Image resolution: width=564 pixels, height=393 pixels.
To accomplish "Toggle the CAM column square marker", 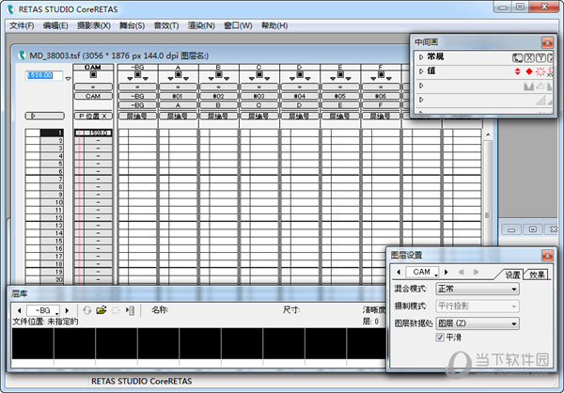I will coord(93,74).
